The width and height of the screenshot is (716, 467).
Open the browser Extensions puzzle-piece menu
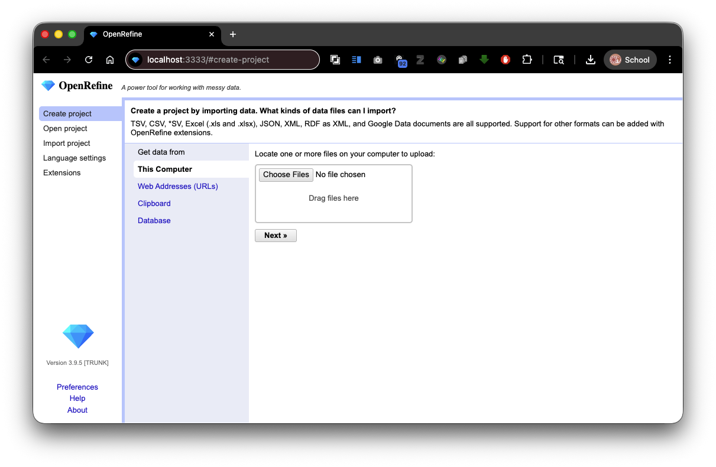pyautogui.click(x=527, y=60)
